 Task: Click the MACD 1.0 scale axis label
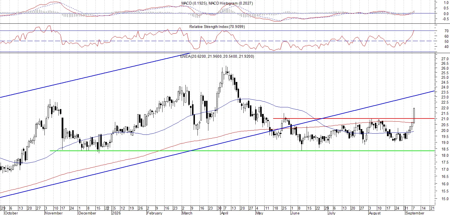pos(446,3)
